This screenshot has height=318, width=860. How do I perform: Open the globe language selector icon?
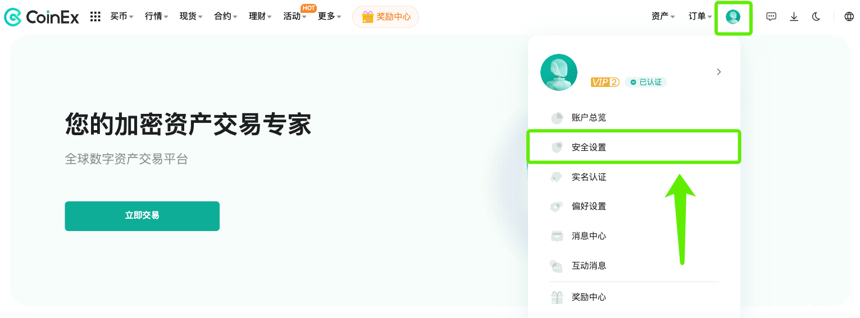click(849, 17)
